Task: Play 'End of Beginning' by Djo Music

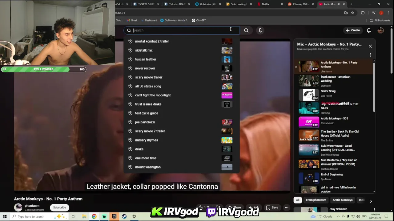Action: (333, 178)
